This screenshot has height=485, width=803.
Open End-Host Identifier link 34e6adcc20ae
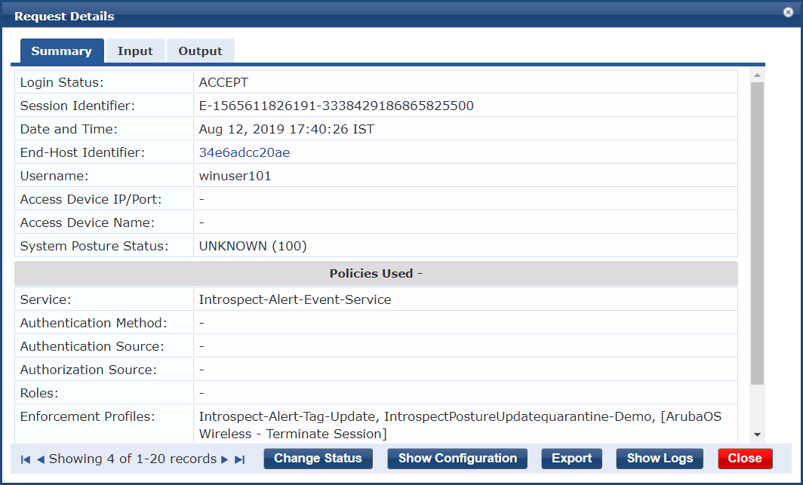(245, 152)
